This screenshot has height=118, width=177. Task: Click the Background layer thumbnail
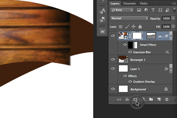click(123, 89)
